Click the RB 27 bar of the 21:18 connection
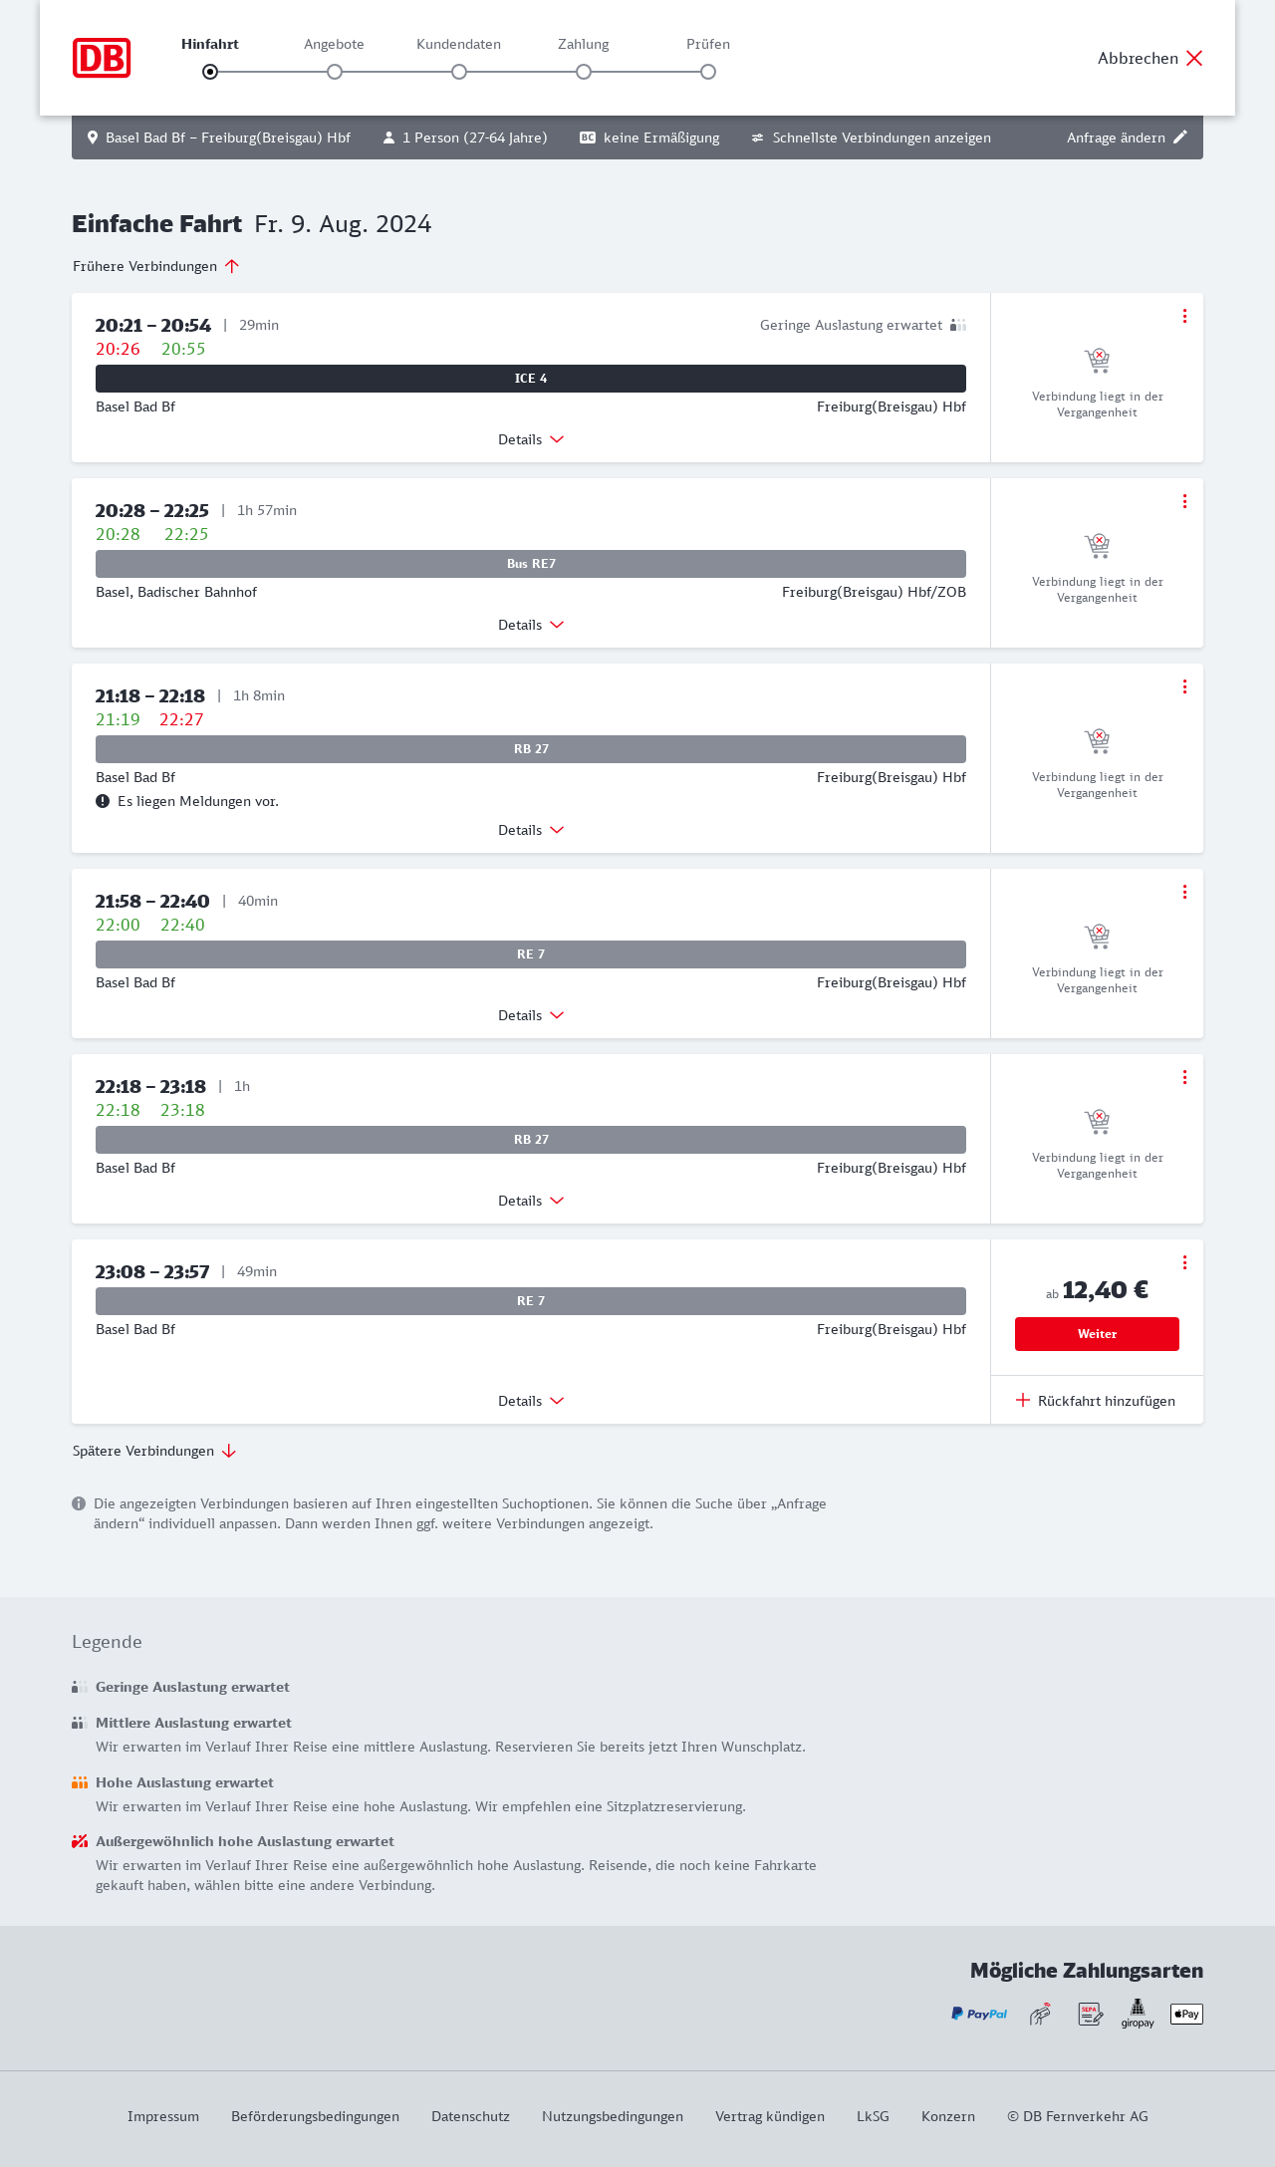This screenshot has height=2167, width=1275. point(531,749)
